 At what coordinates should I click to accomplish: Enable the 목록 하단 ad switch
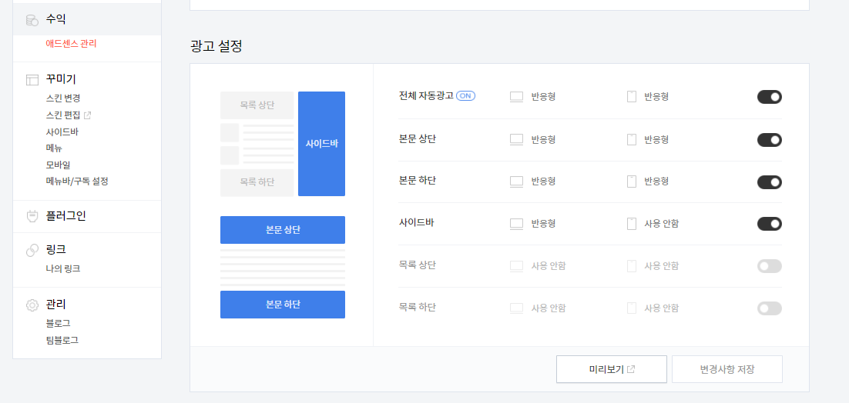point(770,308)
